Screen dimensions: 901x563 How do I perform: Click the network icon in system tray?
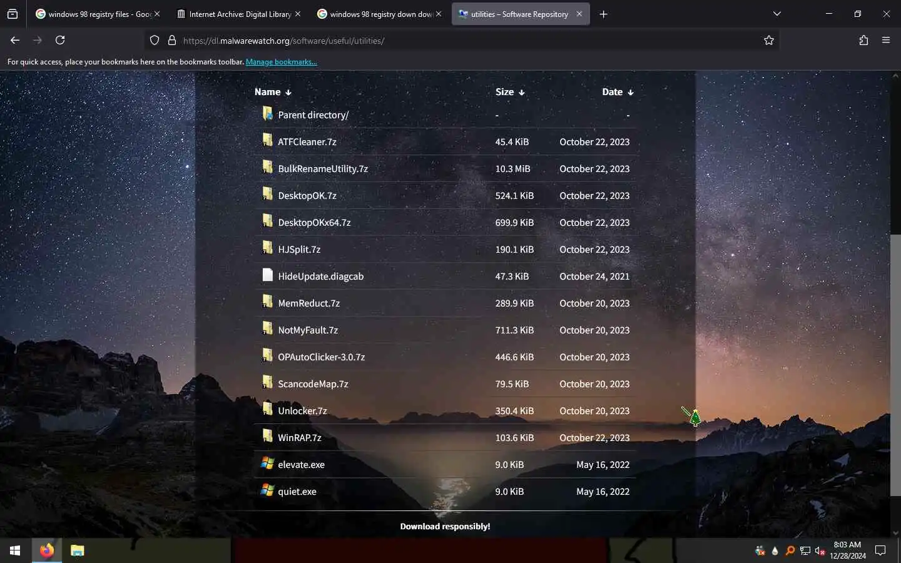[x=805, y=550]
